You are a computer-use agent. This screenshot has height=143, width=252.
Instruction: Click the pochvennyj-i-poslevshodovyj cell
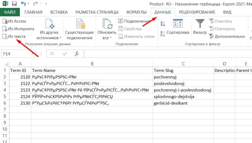coord(183,90)
